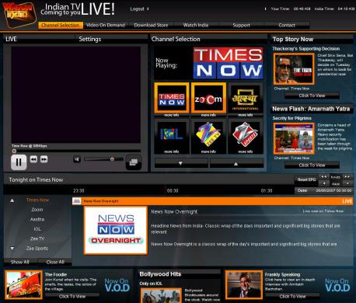The width and height of the screenshot is (356, 303).
Task: Click Show All in the channel guide
Action: tap(20, 262)
